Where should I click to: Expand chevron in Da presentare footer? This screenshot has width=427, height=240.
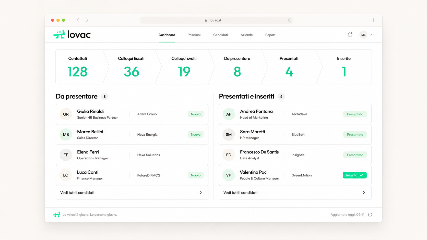201,193
